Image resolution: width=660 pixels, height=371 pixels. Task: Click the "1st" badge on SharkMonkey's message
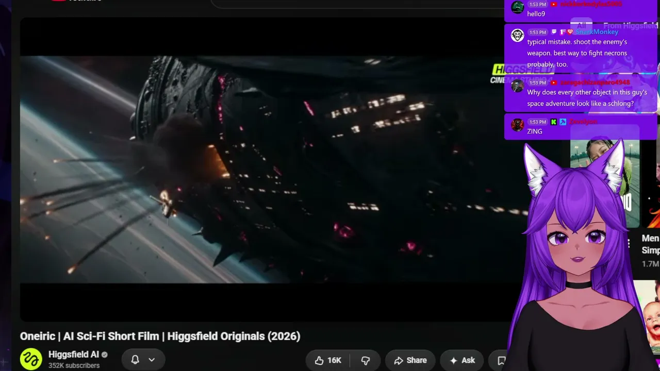563,32
